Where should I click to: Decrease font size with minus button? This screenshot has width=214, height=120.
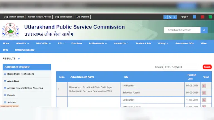165,17
